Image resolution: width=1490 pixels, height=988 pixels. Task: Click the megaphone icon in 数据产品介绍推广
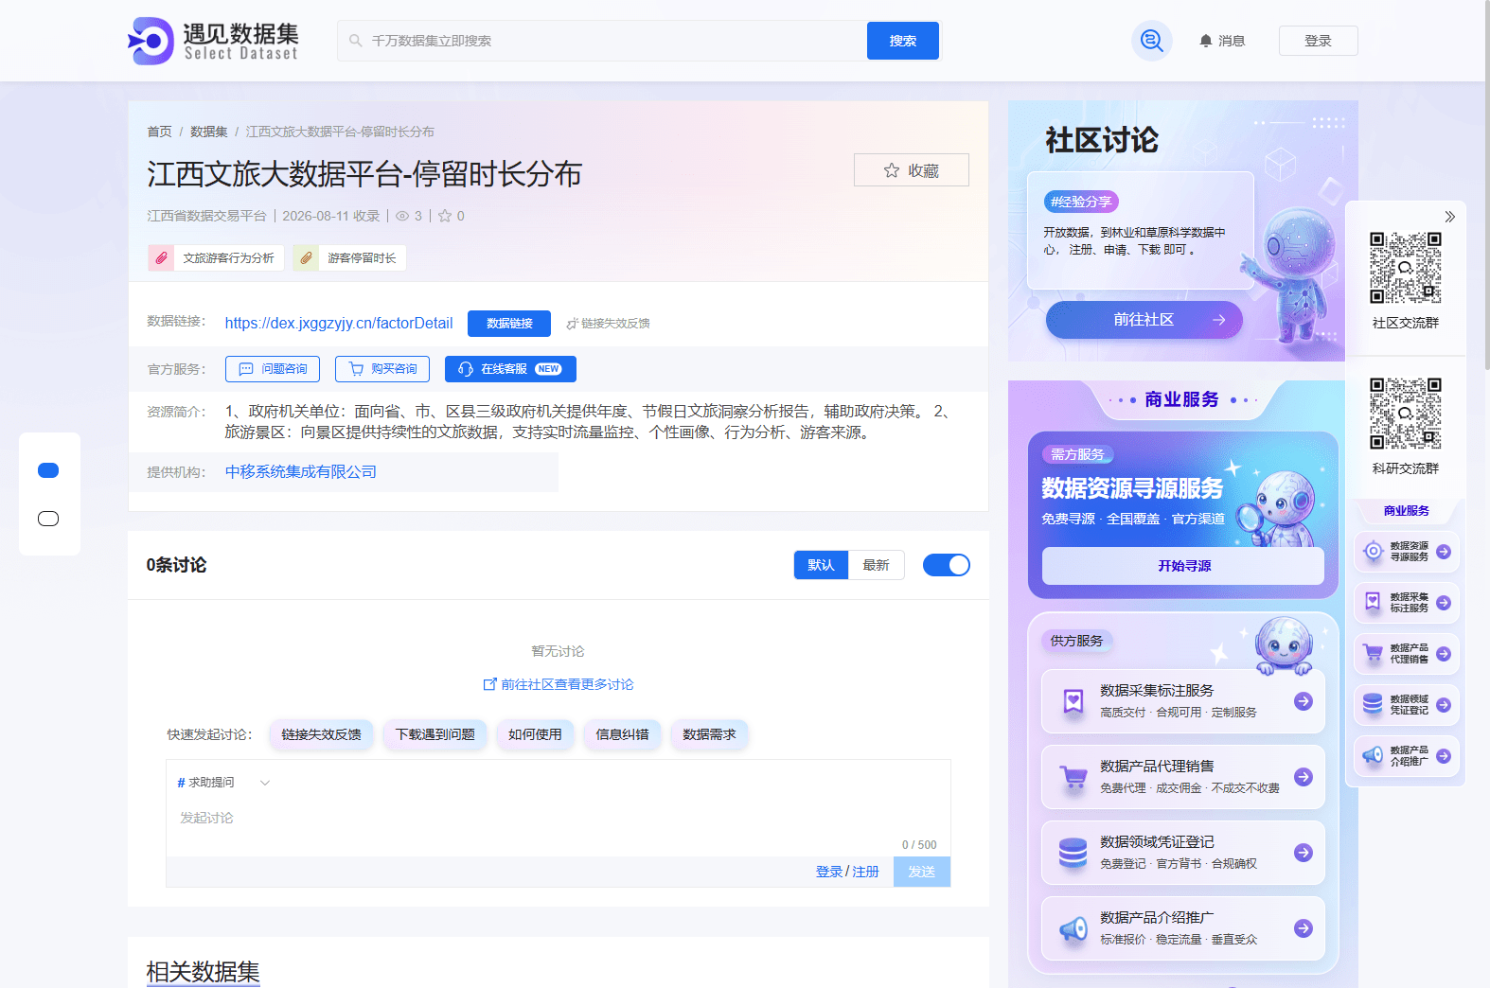(1073, 928)
